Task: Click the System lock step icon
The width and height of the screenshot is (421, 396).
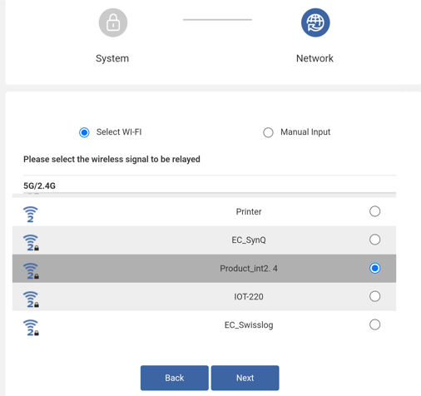Action: pos(113,22)
